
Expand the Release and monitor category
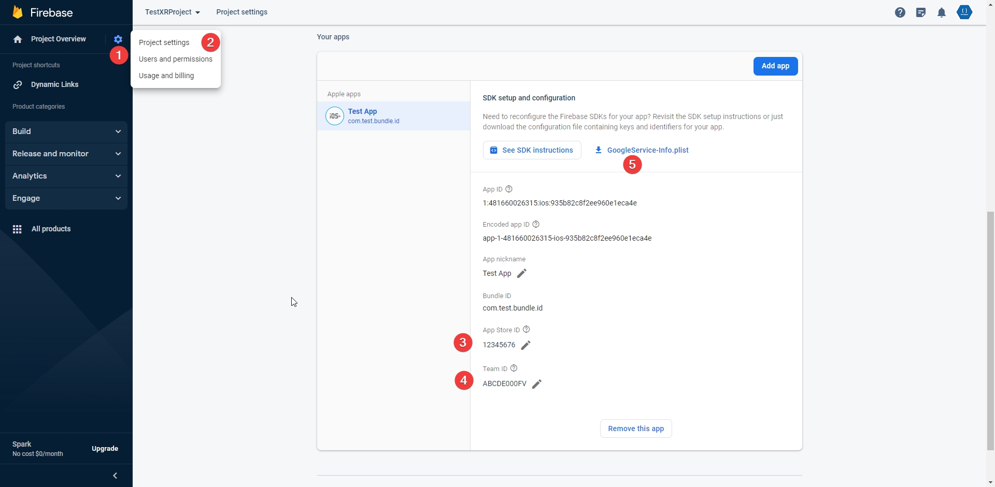point(66,154)
